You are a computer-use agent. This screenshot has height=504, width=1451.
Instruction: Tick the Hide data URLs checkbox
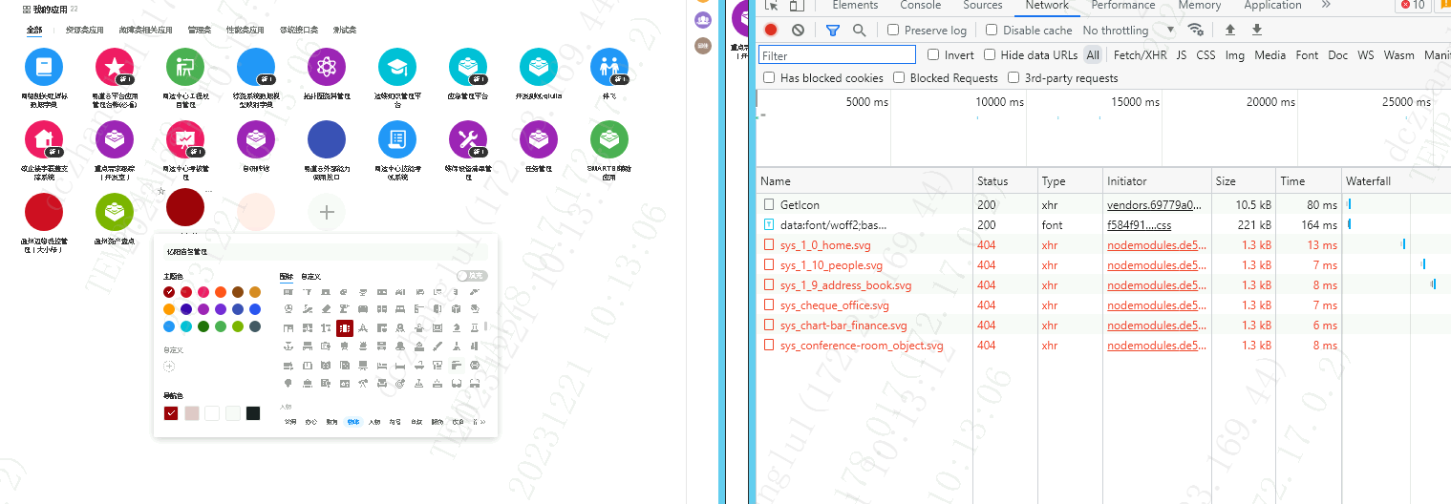pyautogui.click(x=990, y=54)
